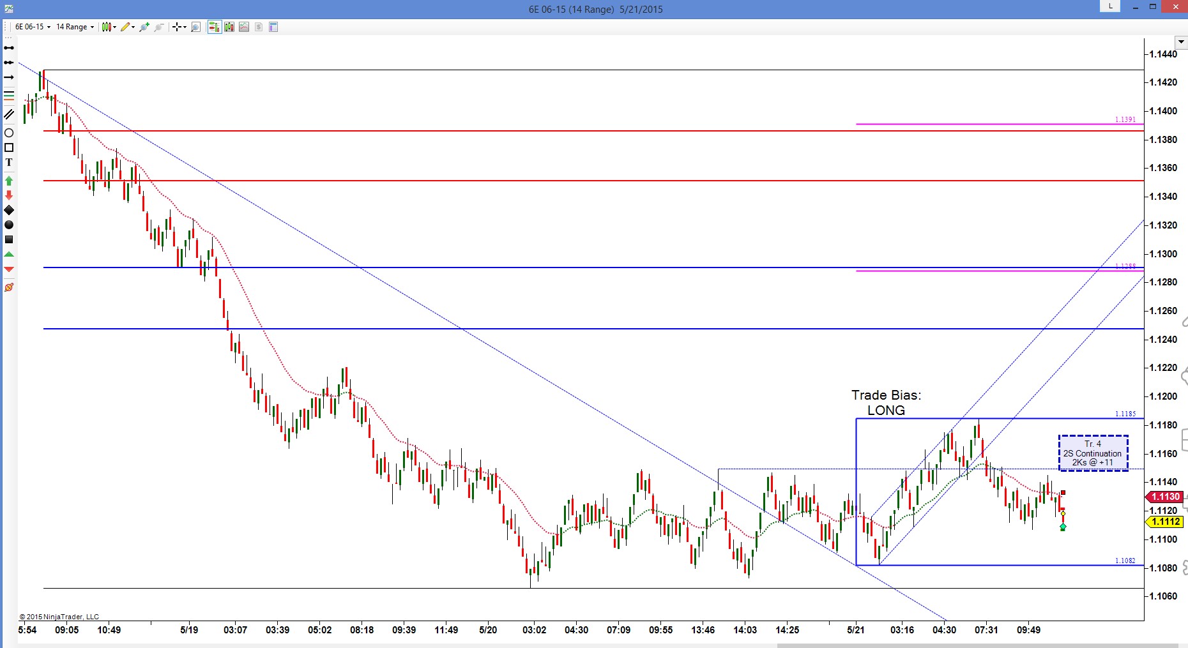
Task: Select the red Triangle Down marker tool
Action: 9,269
